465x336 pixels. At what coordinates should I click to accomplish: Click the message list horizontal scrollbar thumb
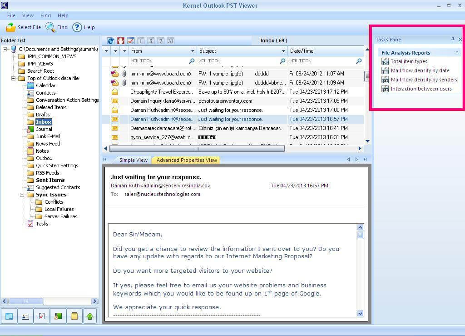[x=197, y=148]
